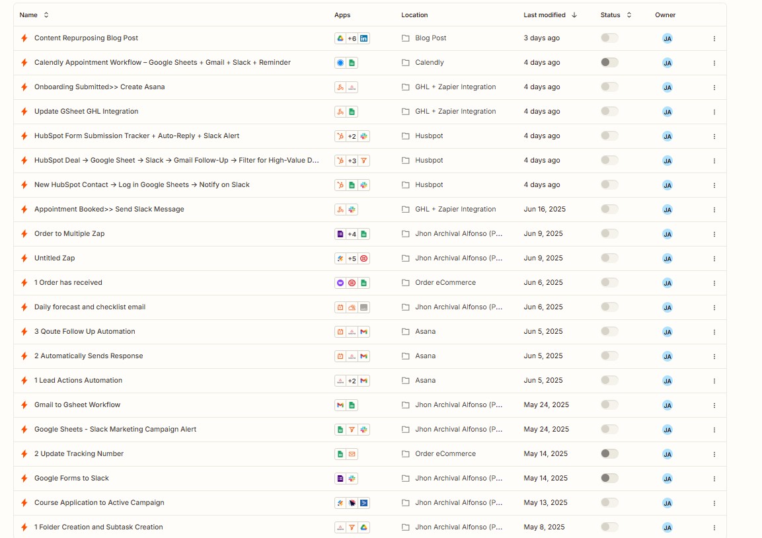This screenshot has height=538, width=762.
Task: Open the Course Application to Active Campaign zap
Action: tap(99, 503)
